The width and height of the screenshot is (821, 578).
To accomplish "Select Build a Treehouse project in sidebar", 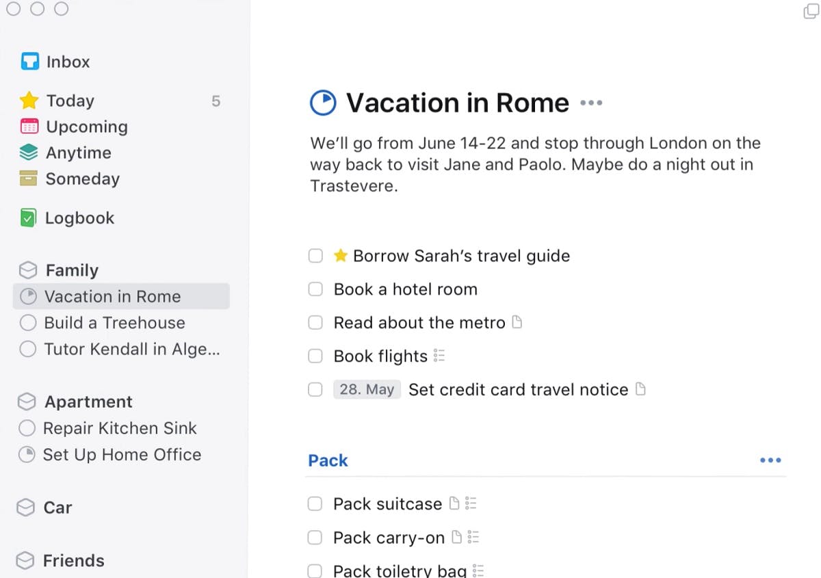I will pyautogui.click(x=114, y=323).
